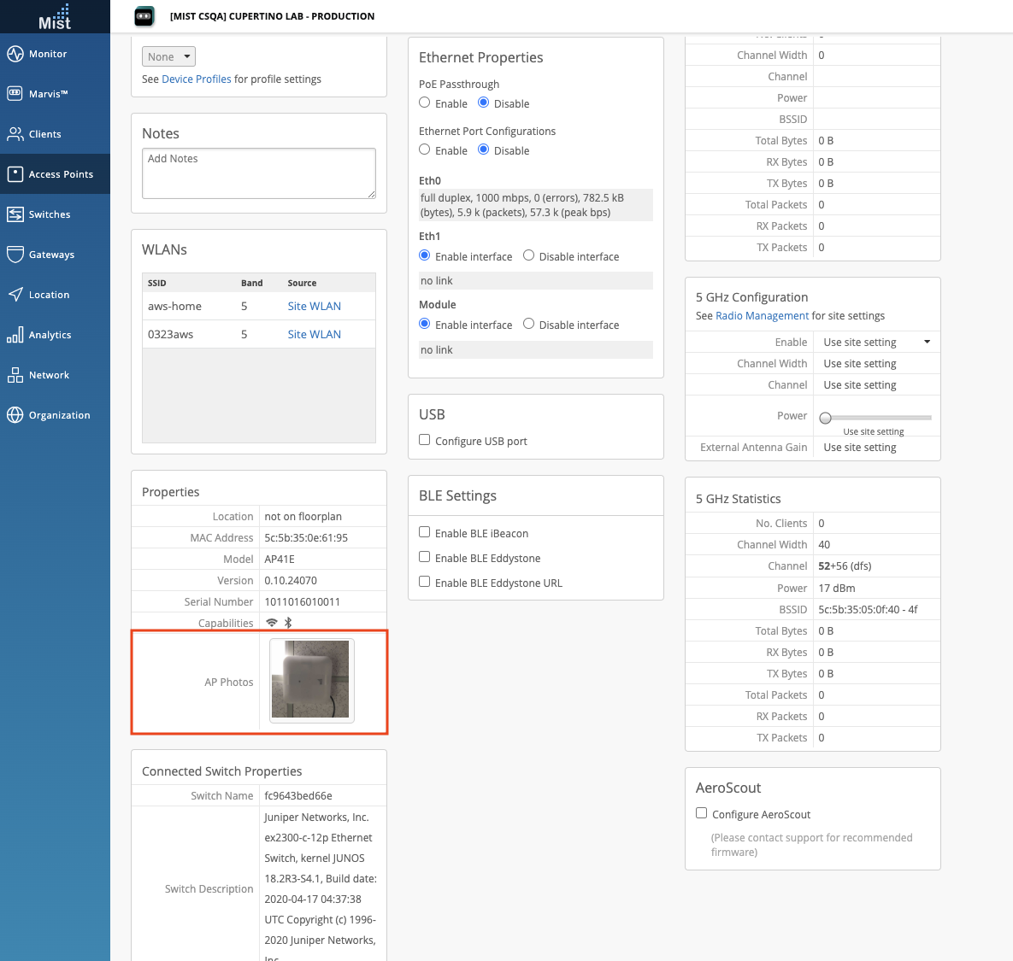
Task: Click in the Add Notes text area
Action: click(259, 173)
